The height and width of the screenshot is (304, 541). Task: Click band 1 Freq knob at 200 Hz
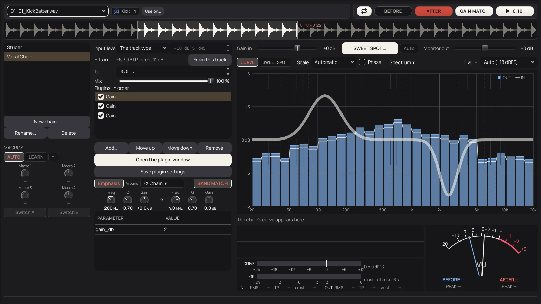pyautogui.click(x=111, y=200)
